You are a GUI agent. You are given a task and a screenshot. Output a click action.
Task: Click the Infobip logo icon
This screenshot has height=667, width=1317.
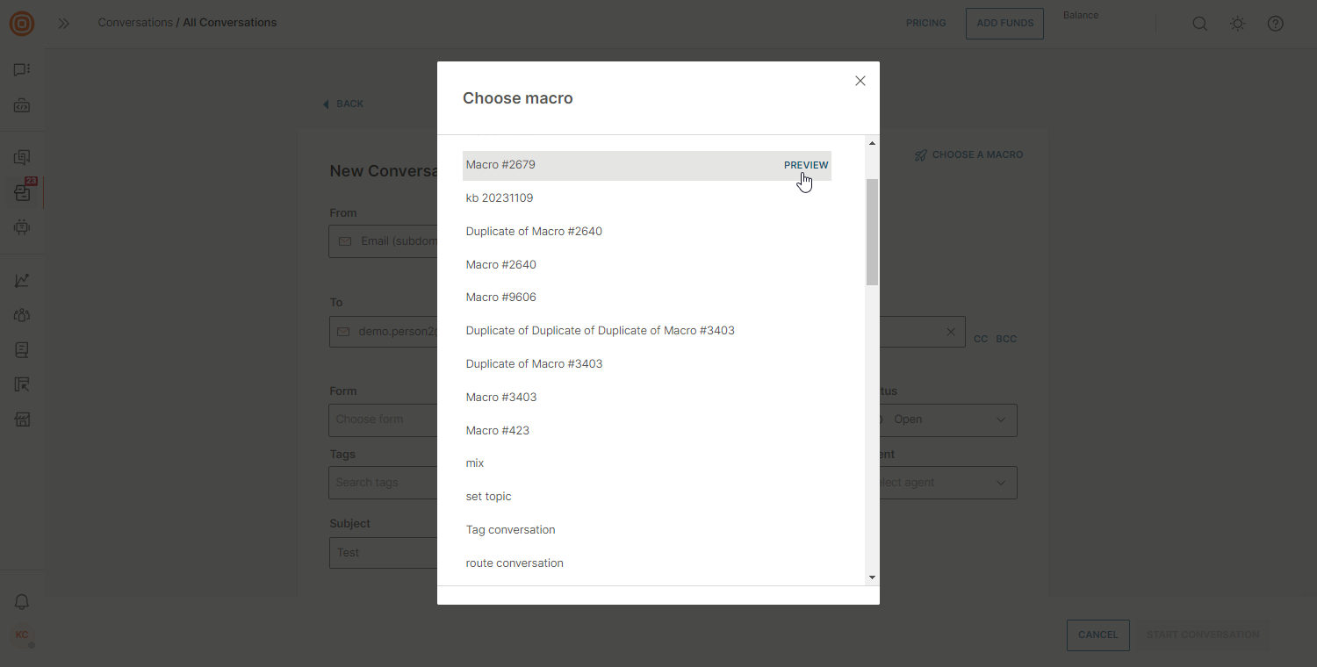(22, 24)
